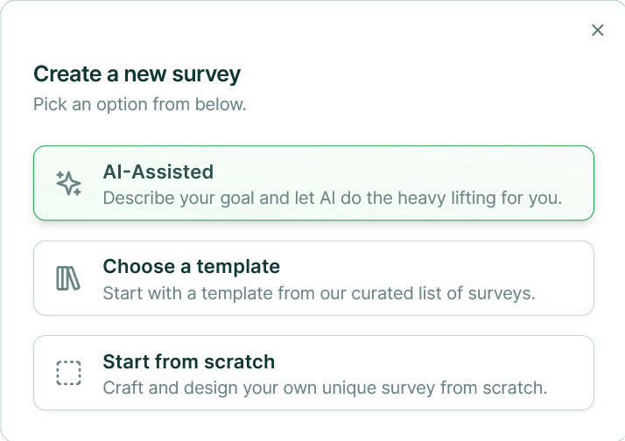Click the dashed square scratch icon

coord(68,374)
